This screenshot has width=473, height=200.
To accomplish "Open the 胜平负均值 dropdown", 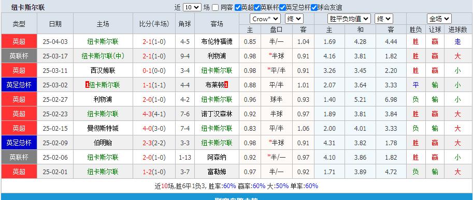I will pyautogui.click(x=349, y=19).
